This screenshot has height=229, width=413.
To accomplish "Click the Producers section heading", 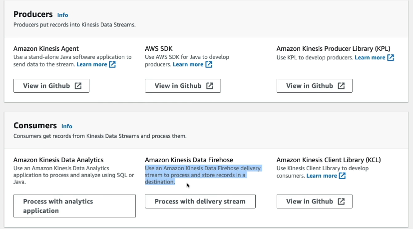I will click(33, 14).
